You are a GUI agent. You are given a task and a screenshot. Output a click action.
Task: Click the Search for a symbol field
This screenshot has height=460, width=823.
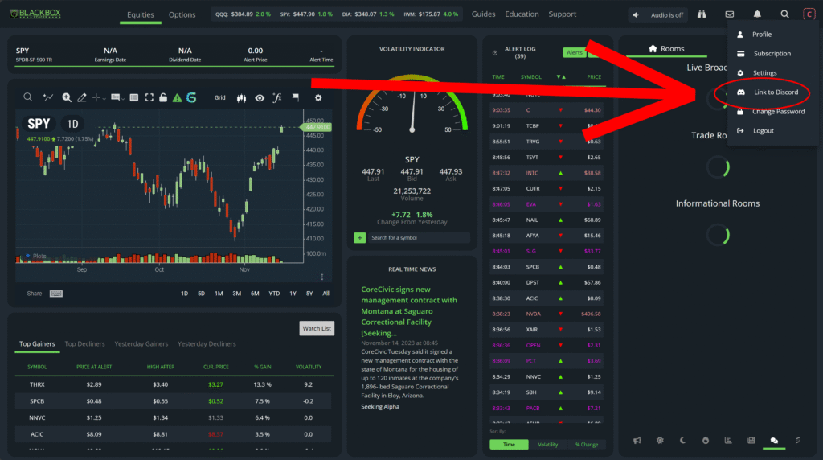coord(419,238)
